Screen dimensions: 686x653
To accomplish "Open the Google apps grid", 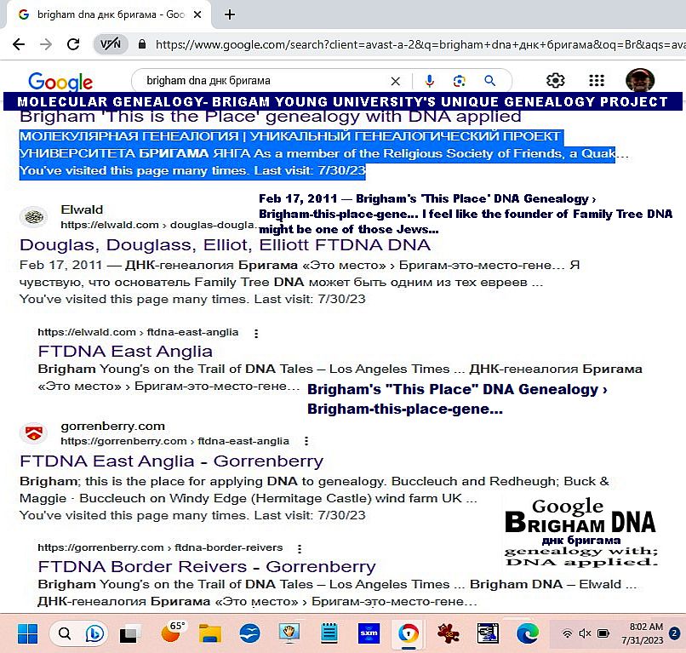I will [x=597, y=81].
